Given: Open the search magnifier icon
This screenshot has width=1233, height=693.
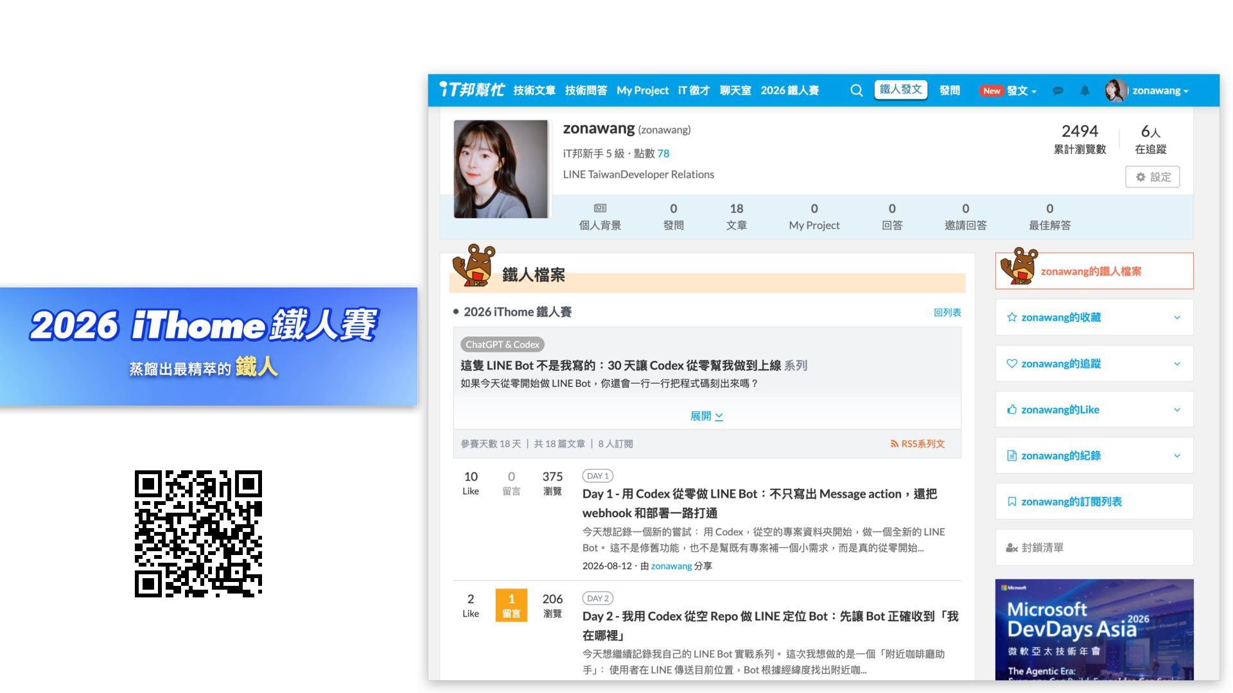Looking at the screenshot, I should point(857,90).
